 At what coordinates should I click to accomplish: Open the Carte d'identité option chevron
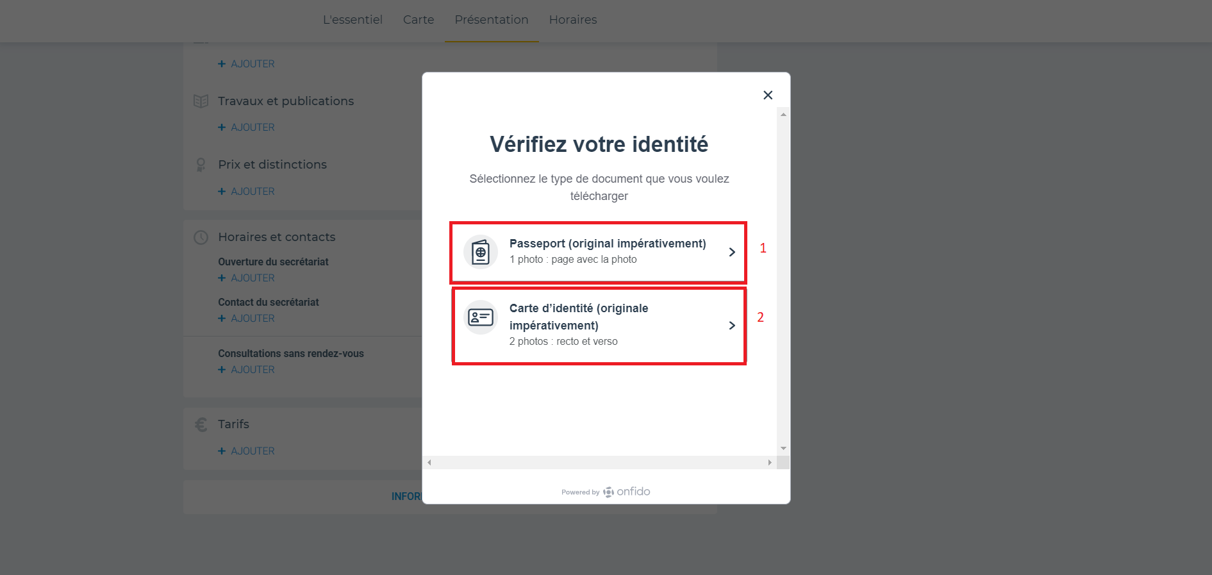(x=732, y=326)
